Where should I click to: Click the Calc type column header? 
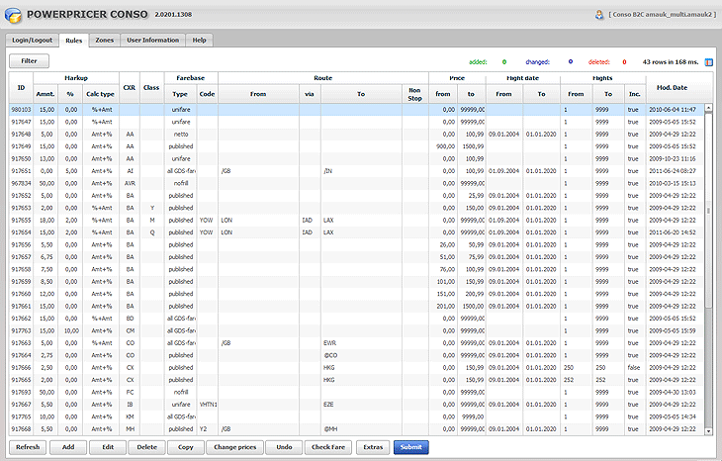(100, 94)
